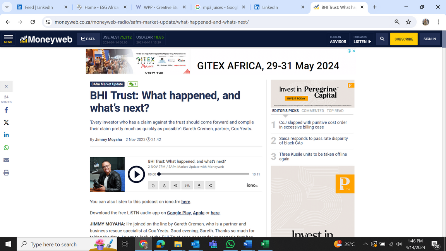The width and height of the screenshot is (446, 251).
Task: Click the podcast playback progress bar
Action: coord(204,174)
